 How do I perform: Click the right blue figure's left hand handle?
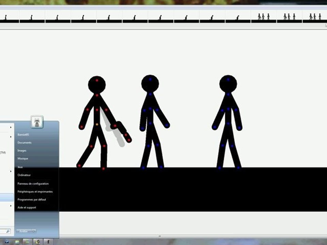(x=215, y=127)
